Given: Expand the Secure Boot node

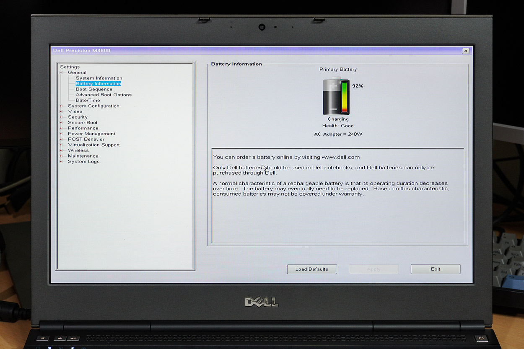Looking at the screenshot, I should coord(61,123).
